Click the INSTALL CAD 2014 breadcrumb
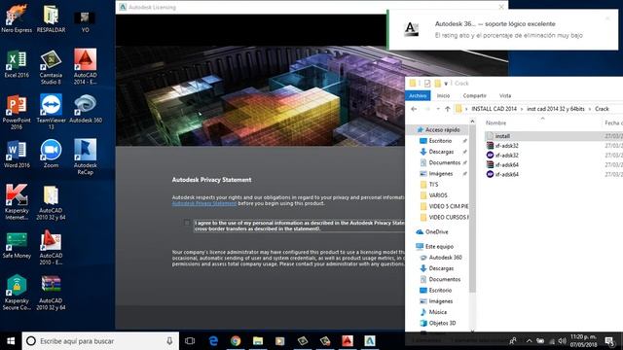Image resolution: width=623 pixels, height=350 pixels. click(x=494, y=109)
